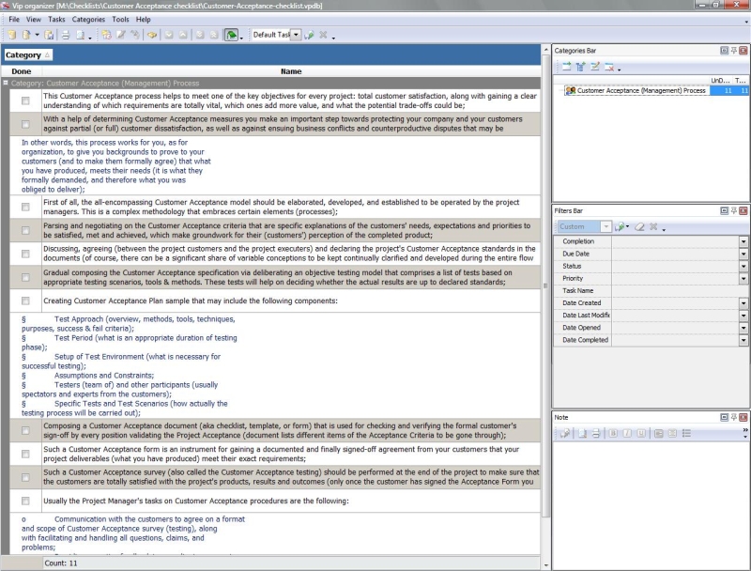The image size is (751, 571).
Task: Open the Tools menu
Action: coord(120,19)
